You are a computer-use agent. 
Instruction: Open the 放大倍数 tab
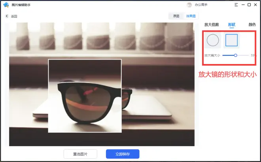point(212,24)
